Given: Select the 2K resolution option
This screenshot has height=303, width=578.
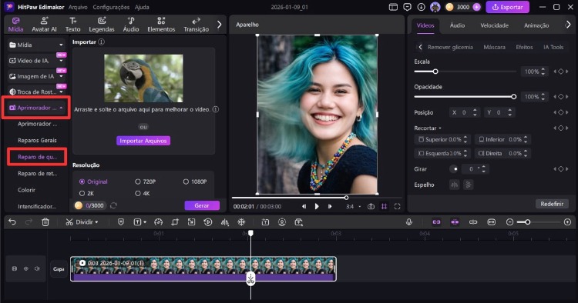Looking at the screenshot, I should (x=86, y=194).
